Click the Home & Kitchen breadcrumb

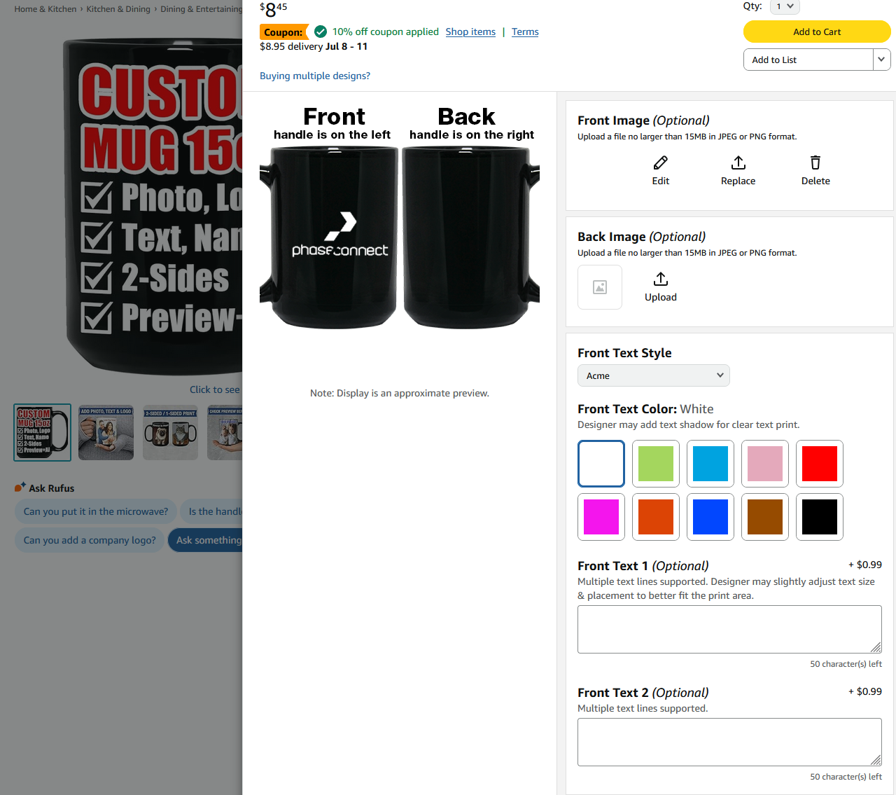click(45, 9)
